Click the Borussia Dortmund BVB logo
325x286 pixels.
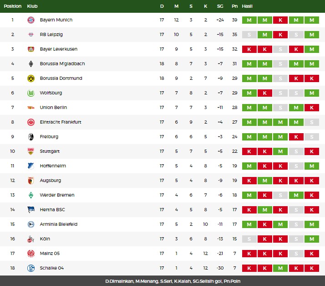click(x=31, y=78)
